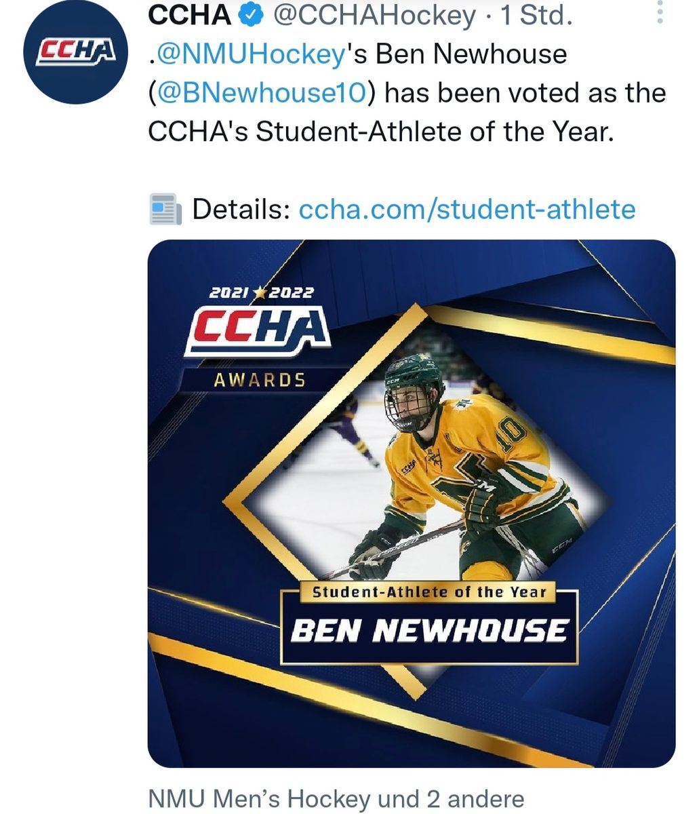Viewport: 699px width, 814px height.
Task: Click the CCHA display name
Action: tap(189, 16)
